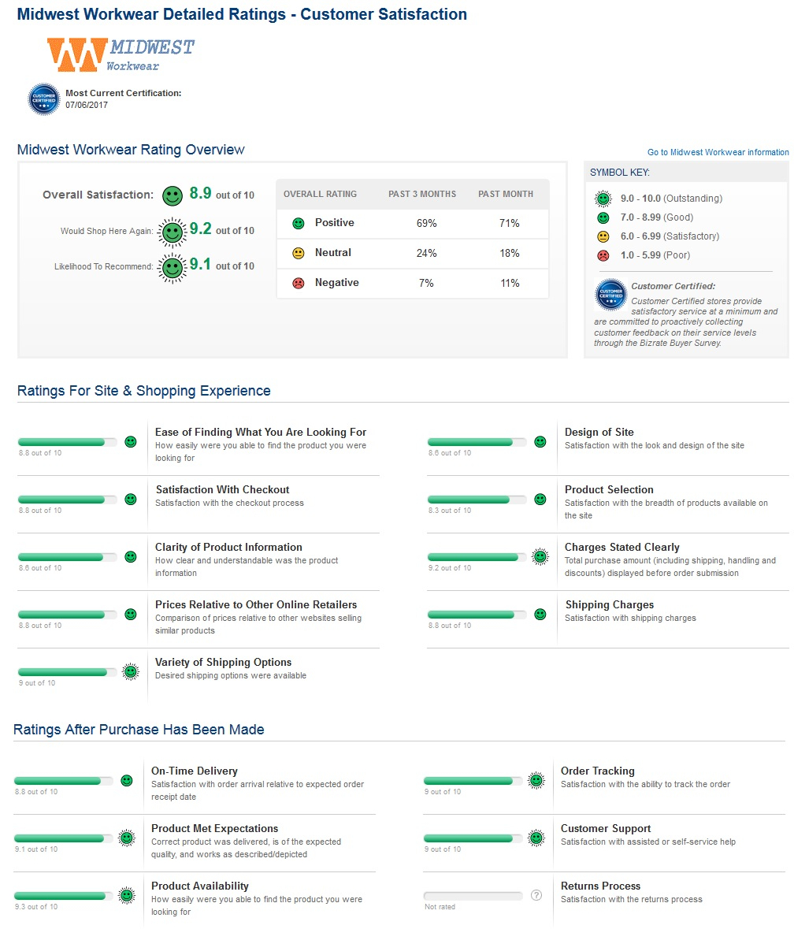The height and width of the screenshot is (929, 794).
Task: Open Go to Midwest Workwear information link
Action: click(x=718, y=152)
